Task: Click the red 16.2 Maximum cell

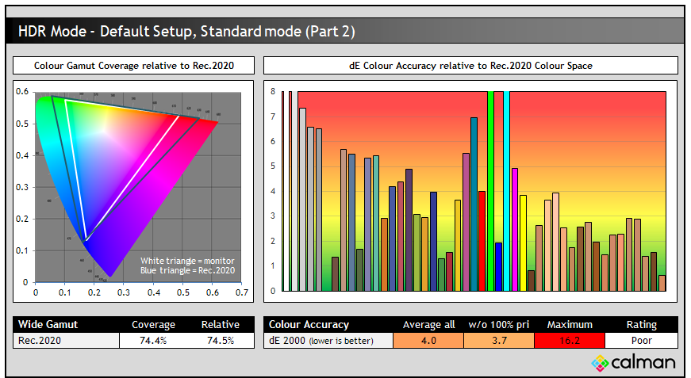Action: coord(569,340)
